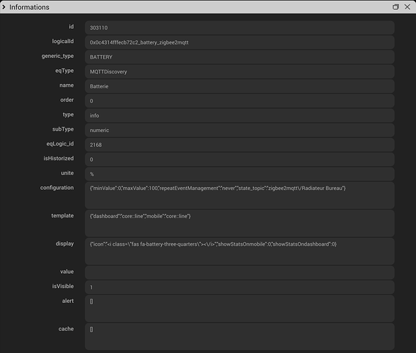Click the isHistorized label
The image size is (416, 353).
59,158
